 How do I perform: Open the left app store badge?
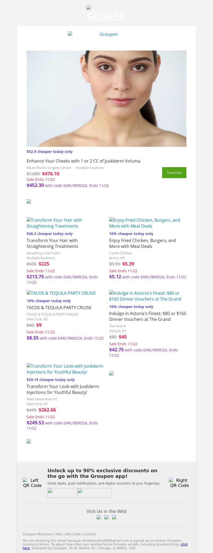62,493
